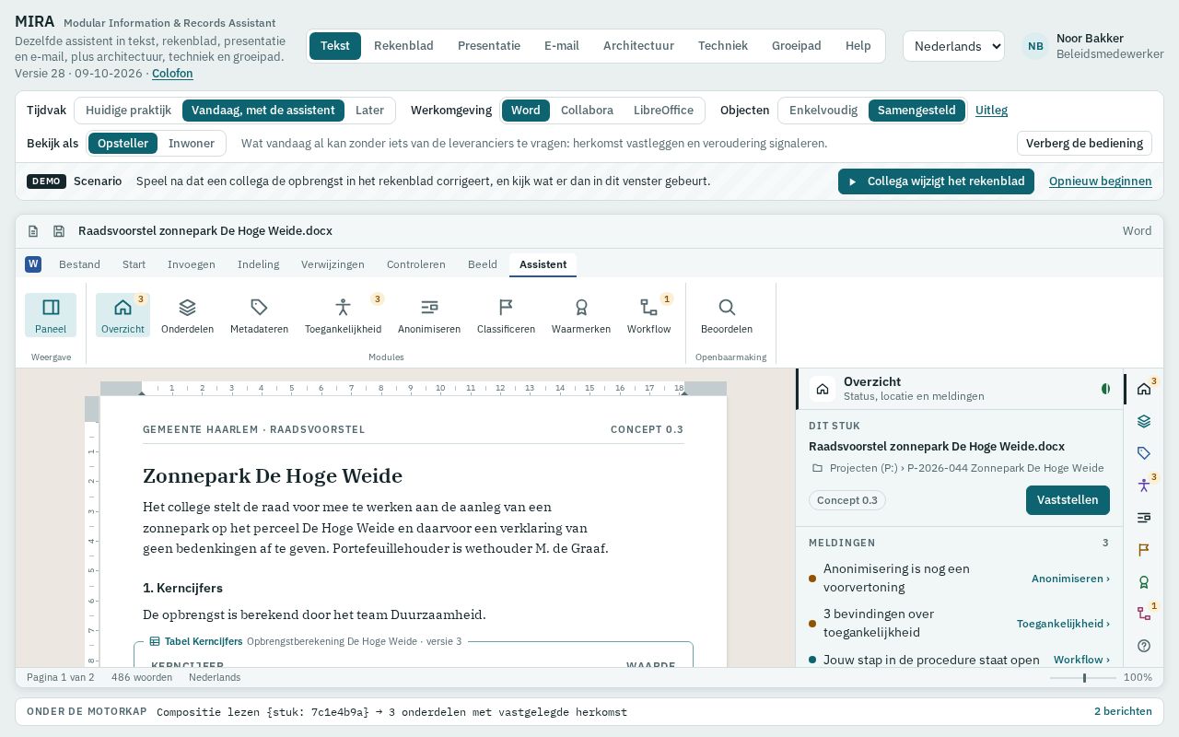Open Classificeren flag tool

click(x=506, y=315)
